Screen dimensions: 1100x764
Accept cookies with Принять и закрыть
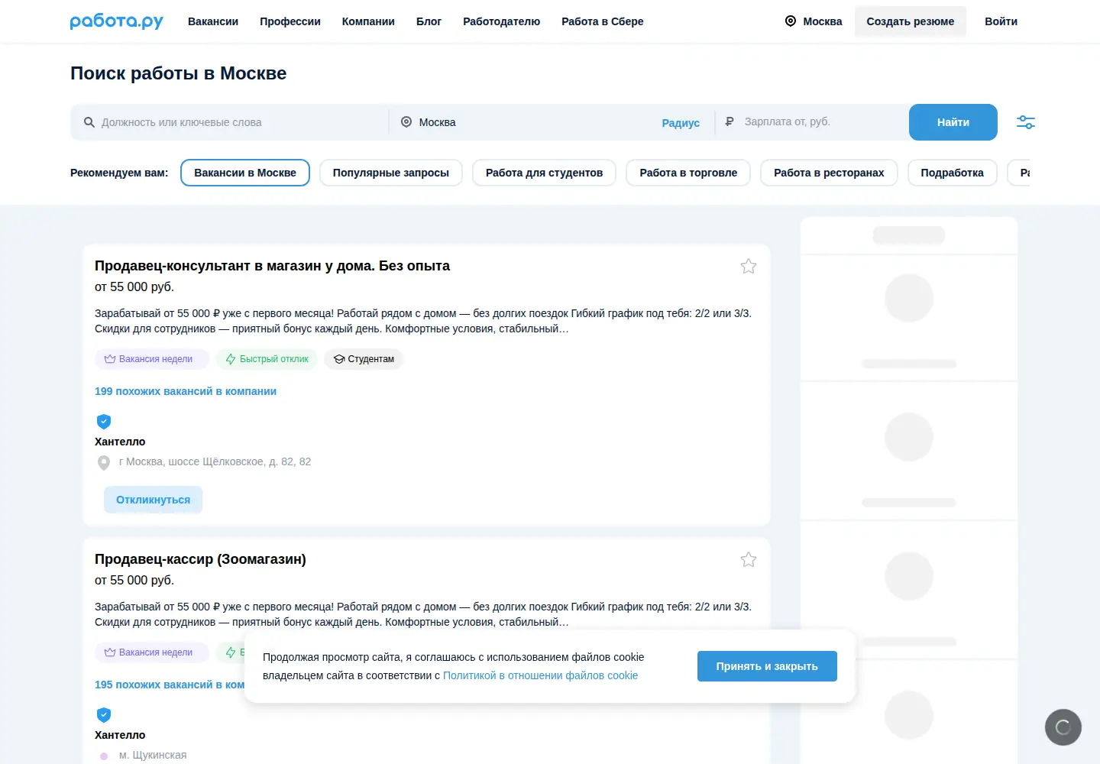[767, 666]
